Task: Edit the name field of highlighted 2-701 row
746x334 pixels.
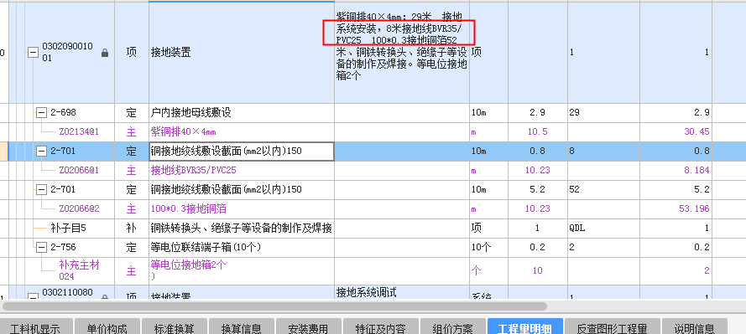Action: click(242, 152)
